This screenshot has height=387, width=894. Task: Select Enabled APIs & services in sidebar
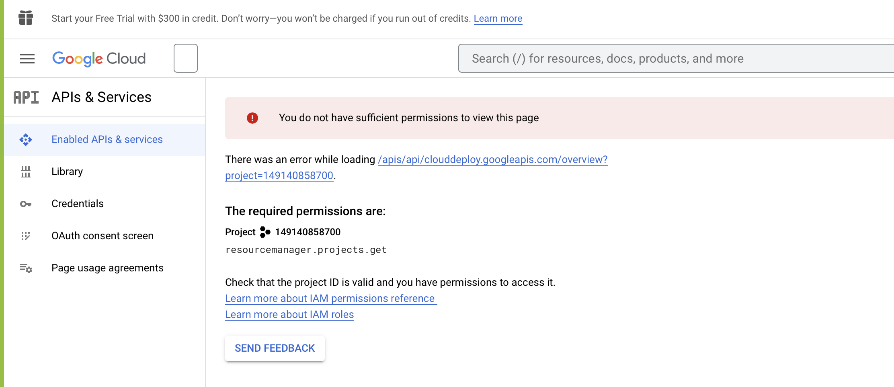pyautogui.click(x=107, y=140)
